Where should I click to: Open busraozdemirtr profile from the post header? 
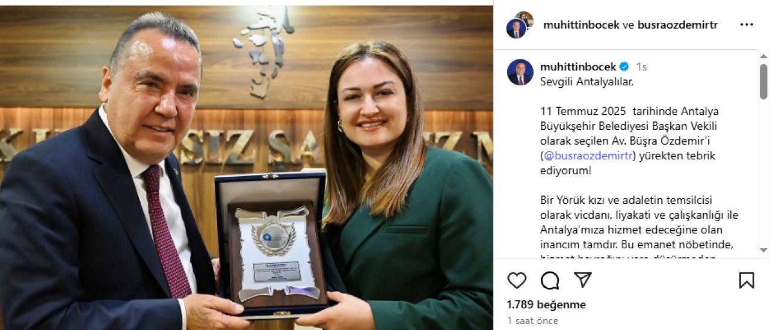pos(677,25)
